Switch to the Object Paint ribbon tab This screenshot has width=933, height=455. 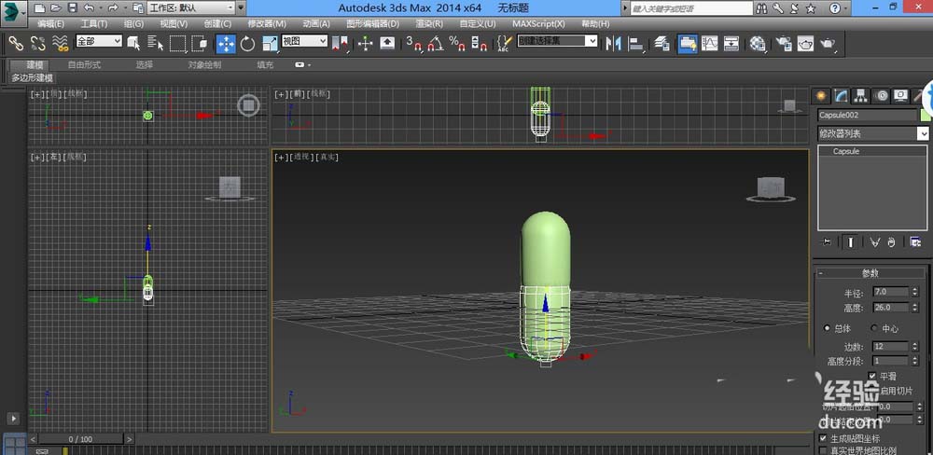[x=204, y=65]
